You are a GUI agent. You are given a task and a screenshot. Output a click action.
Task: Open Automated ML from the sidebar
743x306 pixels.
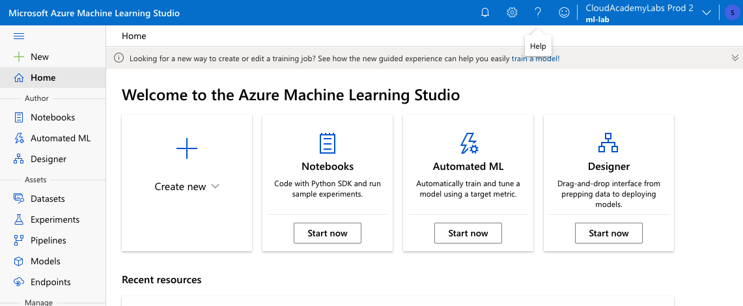pyautogui.click(x=61, y=138)
